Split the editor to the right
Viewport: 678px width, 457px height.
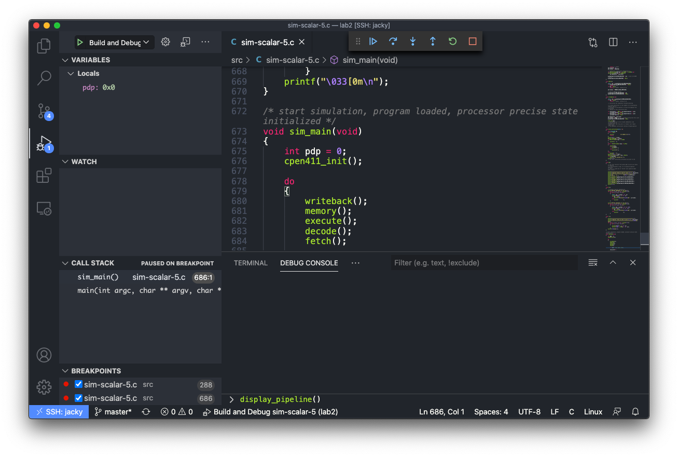(613, 42)
